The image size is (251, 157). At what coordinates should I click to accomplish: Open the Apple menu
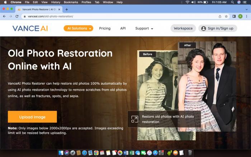click(5, 2)
